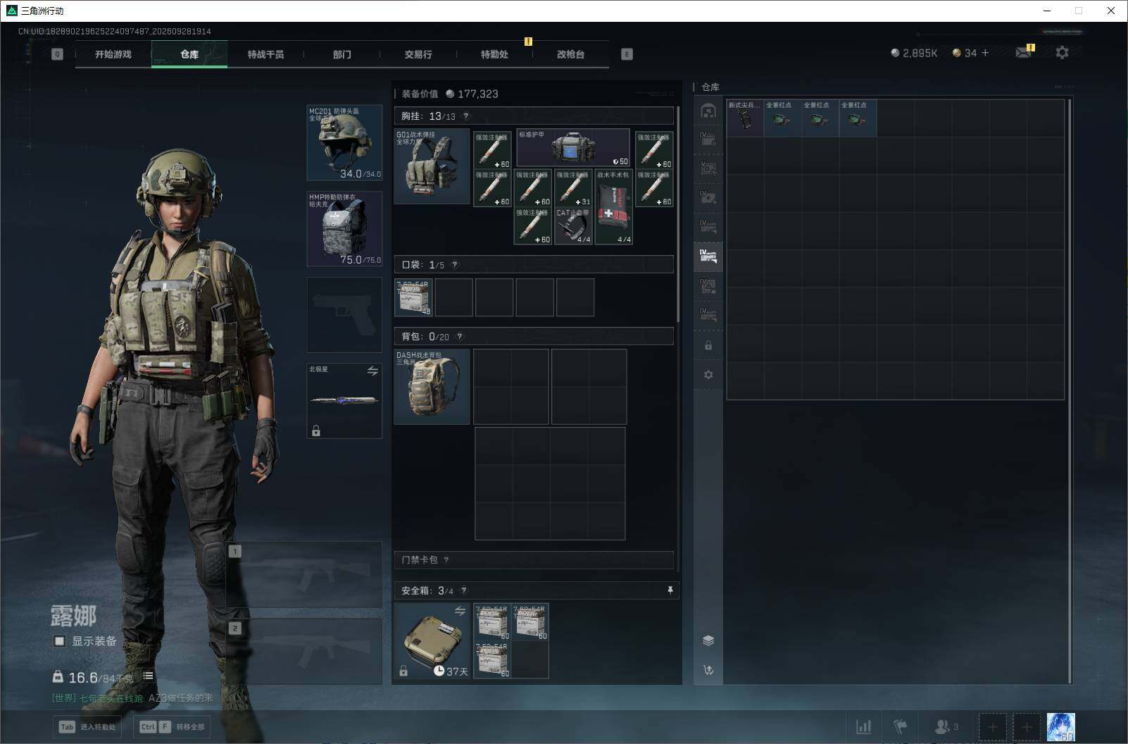Expand the 门禁卡包 section header
The width and height of the screenshot is (1128, 744).
pyautogui.click(x=534, y=560)
